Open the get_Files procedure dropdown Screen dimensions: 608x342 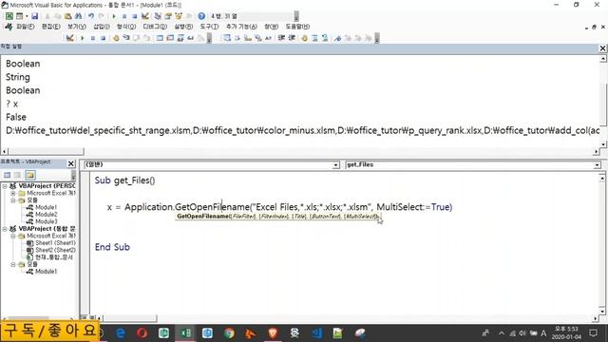(x=598, y=165)
